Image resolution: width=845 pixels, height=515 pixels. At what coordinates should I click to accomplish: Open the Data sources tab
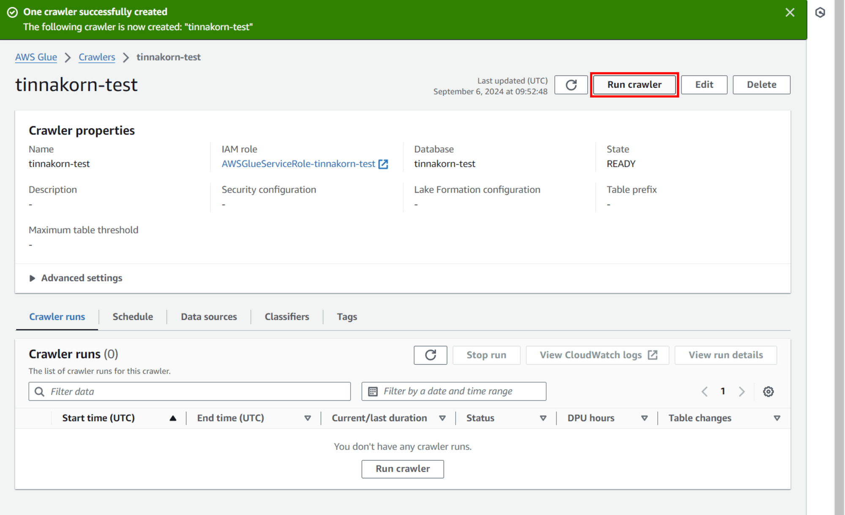209,317
